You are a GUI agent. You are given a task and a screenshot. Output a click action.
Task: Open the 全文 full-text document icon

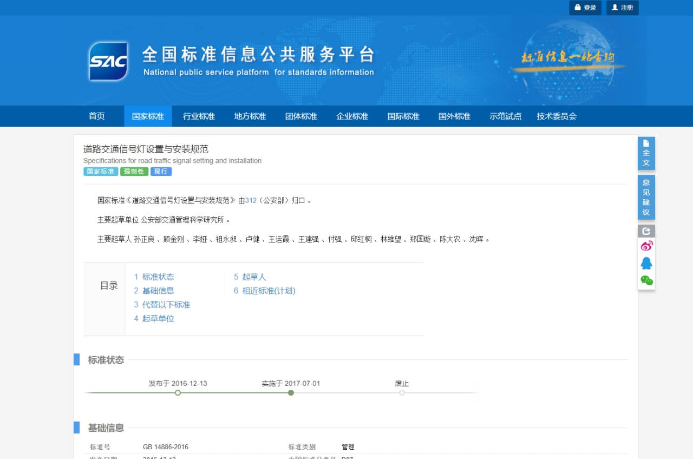point(646,153)
